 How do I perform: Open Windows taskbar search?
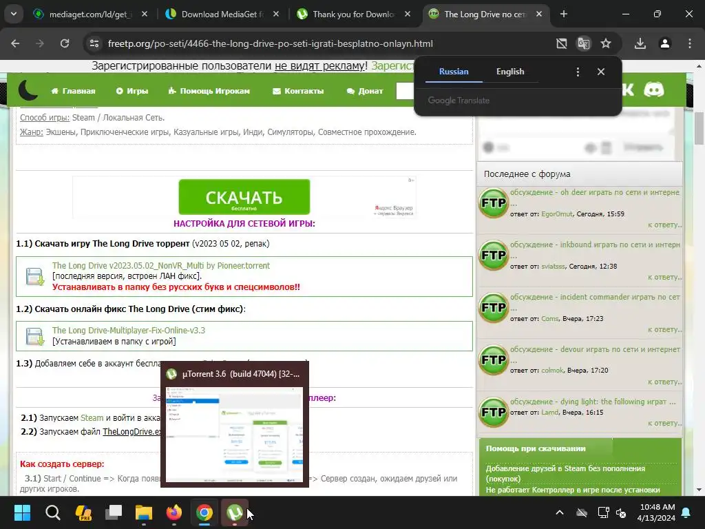(x=52, y=512)
